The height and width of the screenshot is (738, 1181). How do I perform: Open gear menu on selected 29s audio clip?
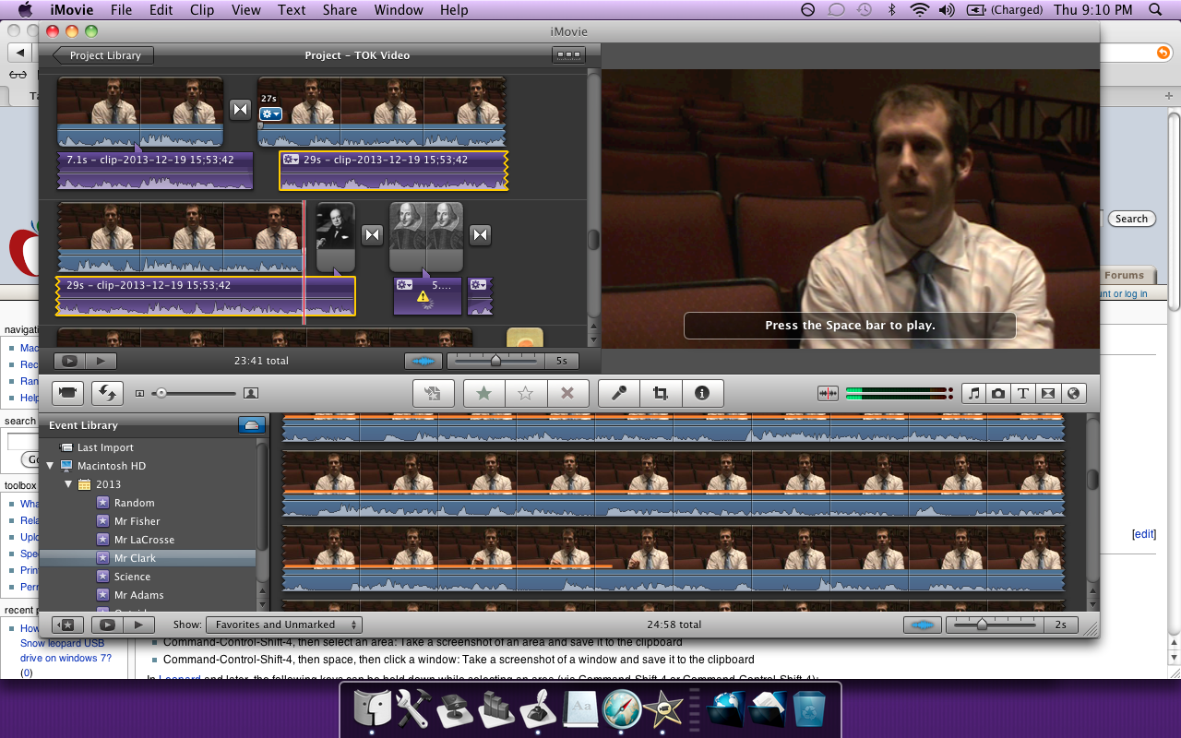click(x=292, y=160)
